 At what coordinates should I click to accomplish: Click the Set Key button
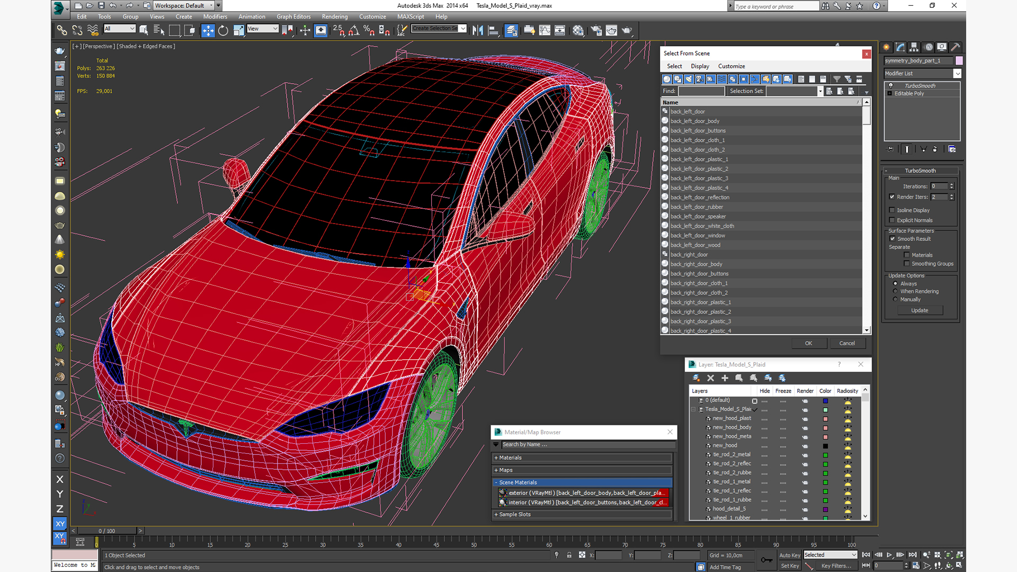coord(790,566)
